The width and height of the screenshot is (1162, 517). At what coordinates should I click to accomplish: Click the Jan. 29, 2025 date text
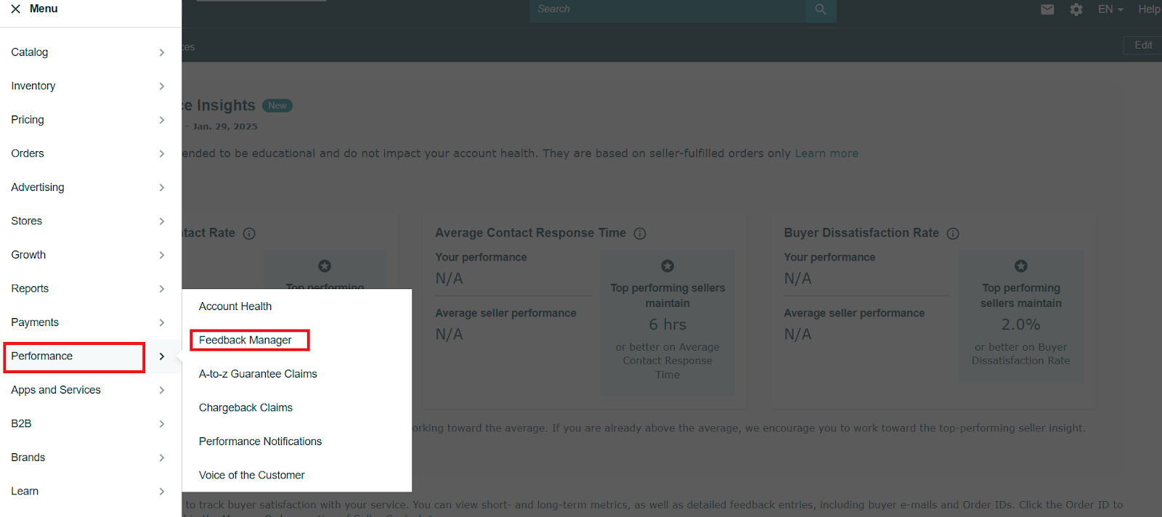click(x=225, y=126)
